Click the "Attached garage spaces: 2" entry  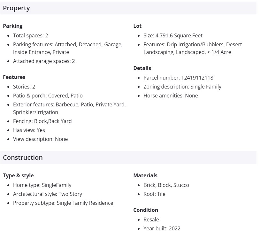tap(44, 61)
